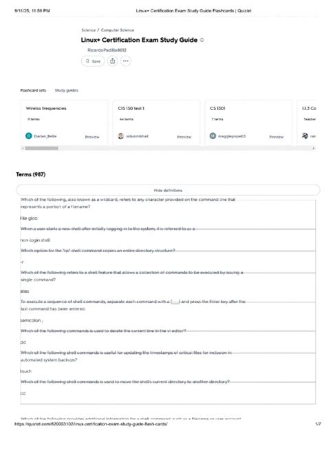Click Darian_Belle's teal avatar icon
This screenshot has width=326, height=462.
point(28,136)
